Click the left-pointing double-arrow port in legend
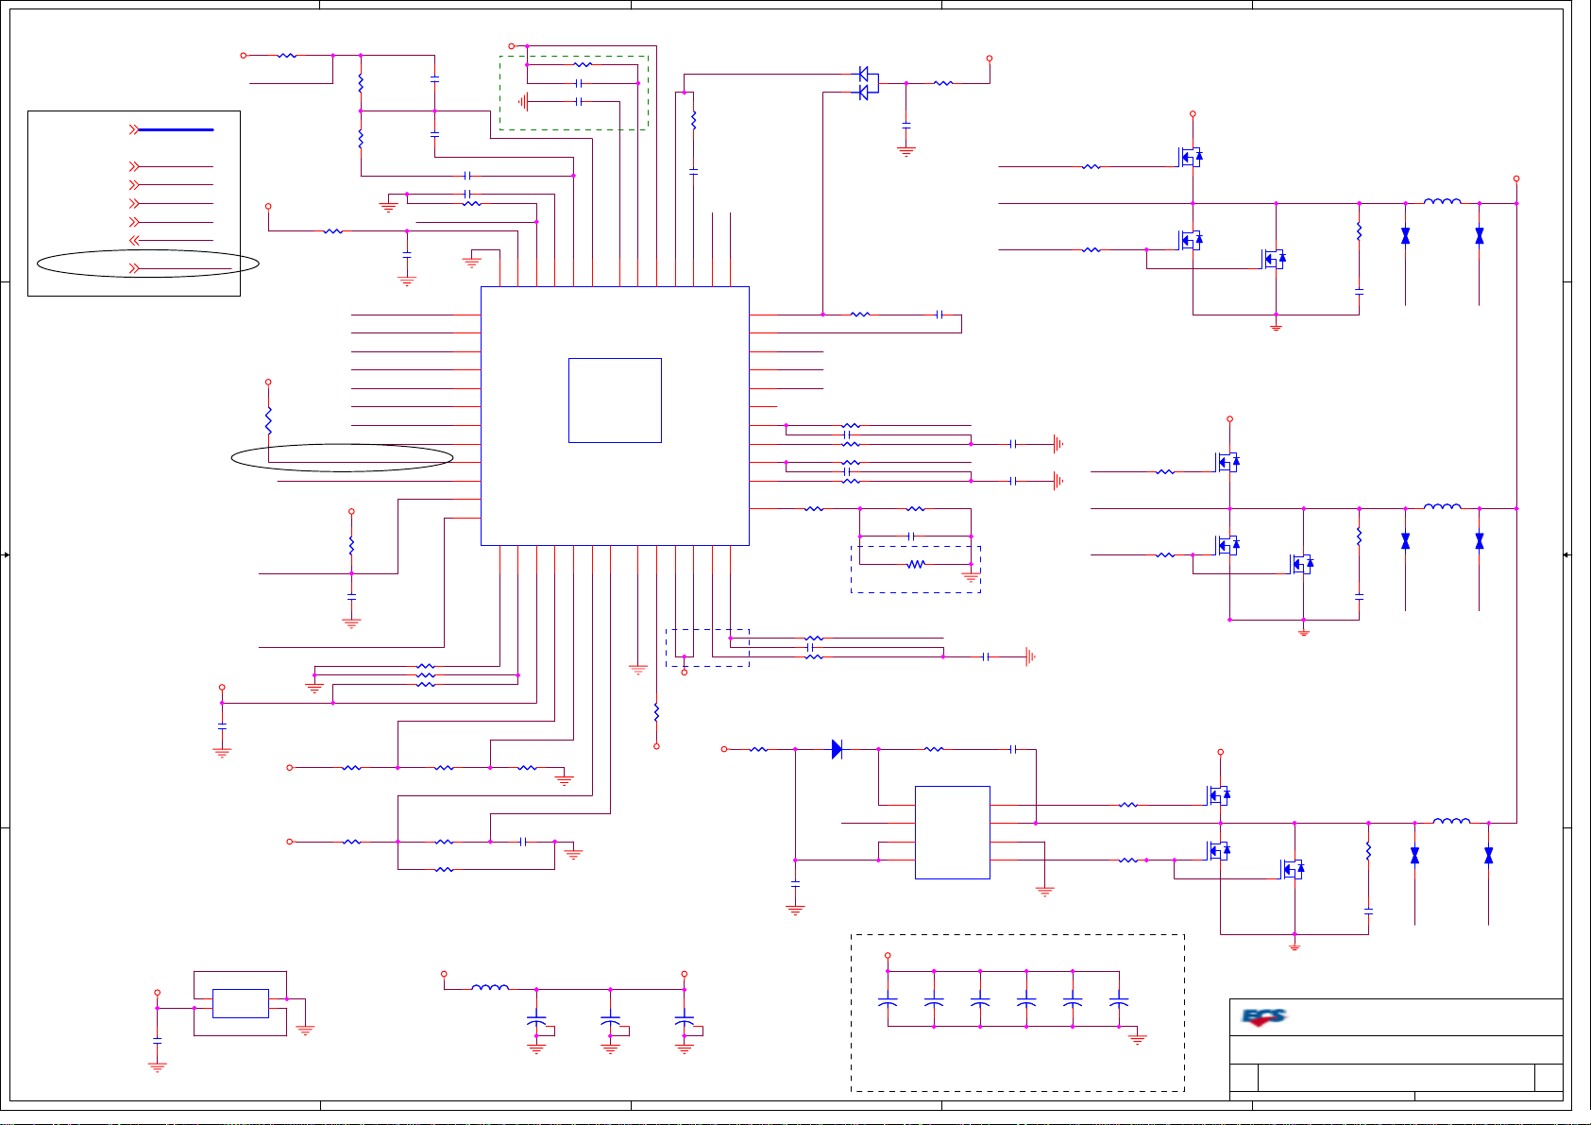Image resolution: width=1591 pixels, height=1125 pixels. pos(134,240)
